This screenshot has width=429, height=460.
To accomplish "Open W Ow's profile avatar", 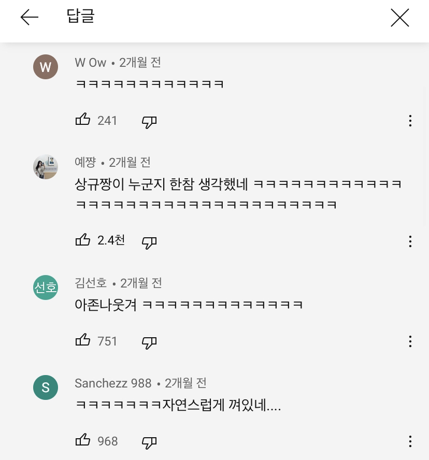I will click(x=46, y=67).
